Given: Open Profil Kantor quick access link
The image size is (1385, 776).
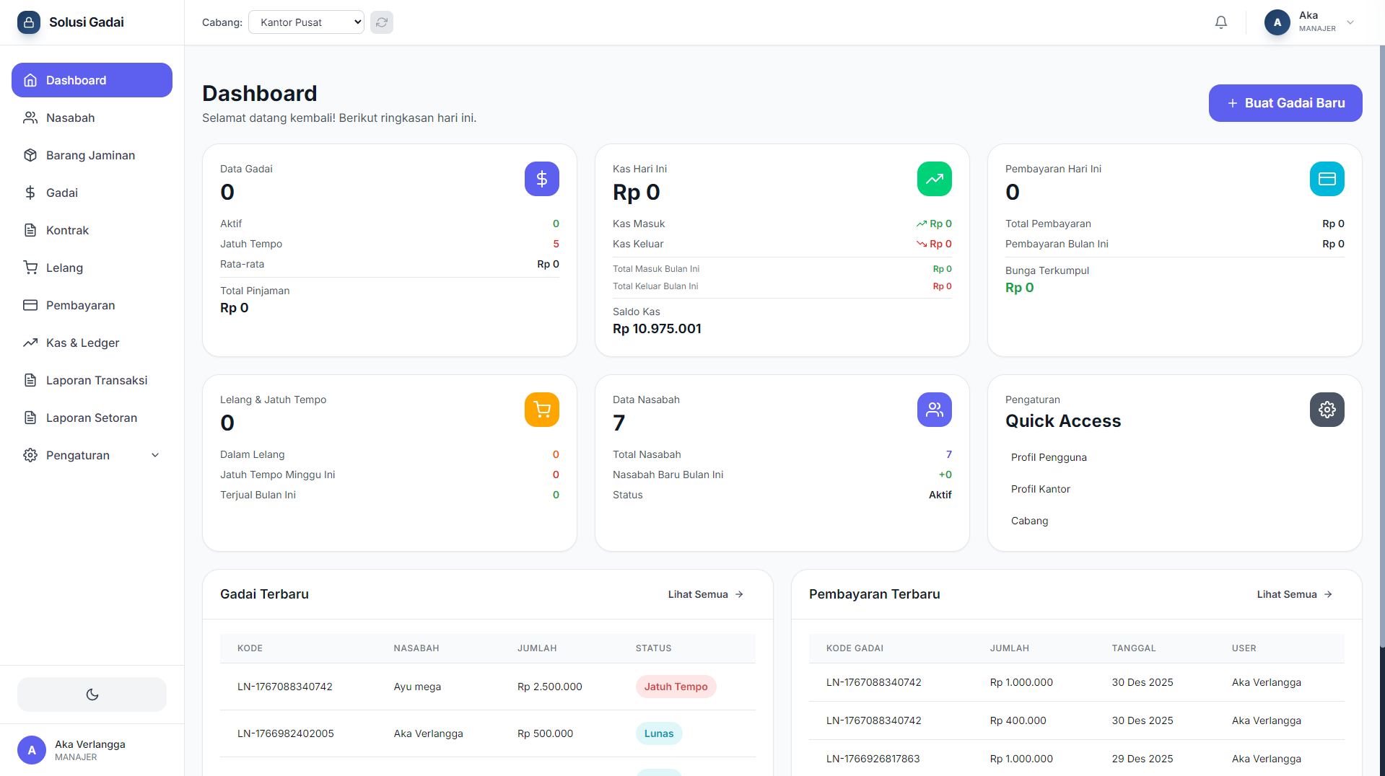Looking at the screenshot, I should pos(1040,489).
